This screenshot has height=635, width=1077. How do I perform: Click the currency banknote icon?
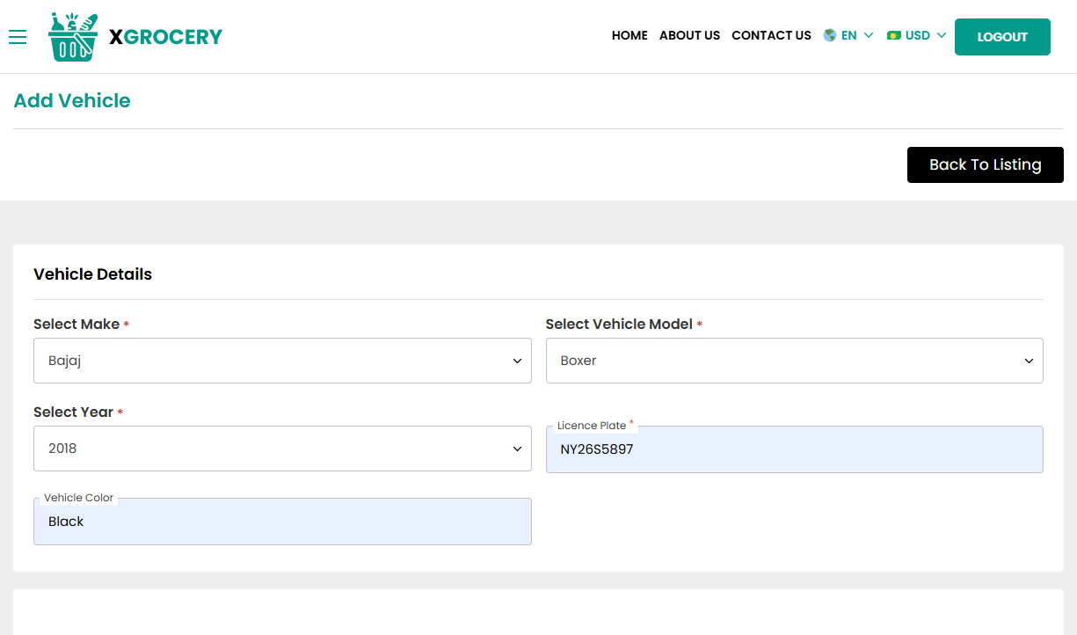tap(894, 36)
